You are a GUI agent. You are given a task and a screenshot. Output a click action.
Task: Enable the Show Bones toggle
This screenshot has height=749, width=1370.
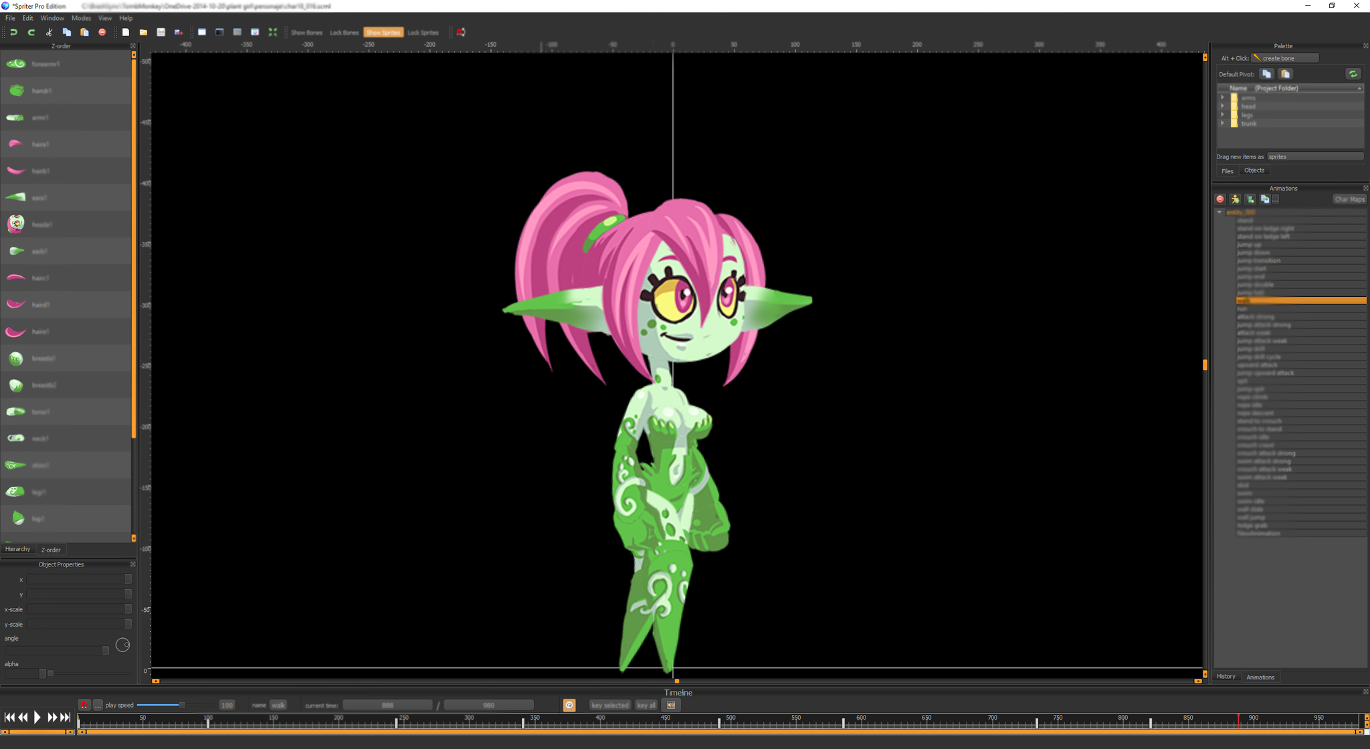[x=306, y=32]
